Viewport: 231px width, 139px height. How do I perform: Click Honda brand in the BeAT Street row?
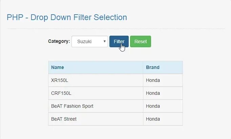153,119
